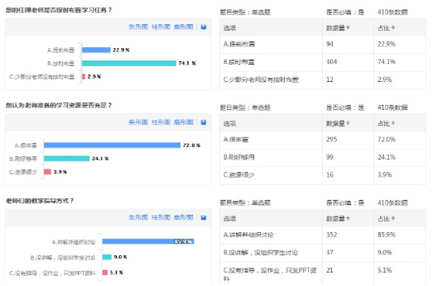Choose 扇形图 for teaching guidance question
432x286 pixels.
pyautogui.click(x=183, y=218)
